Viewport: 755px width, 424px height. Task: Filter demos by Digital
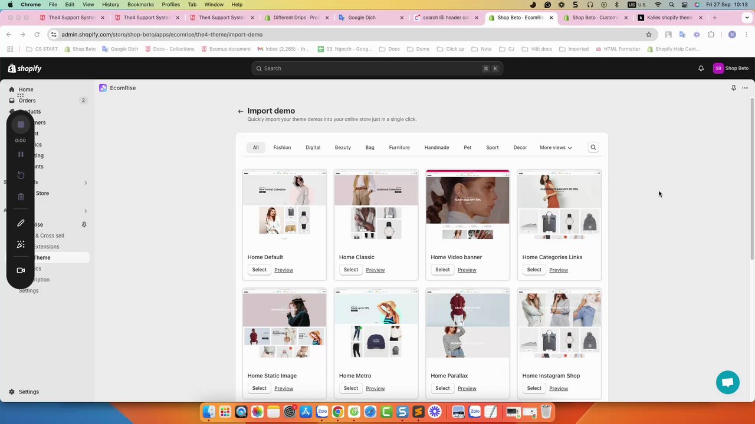[x=313, y=147]
